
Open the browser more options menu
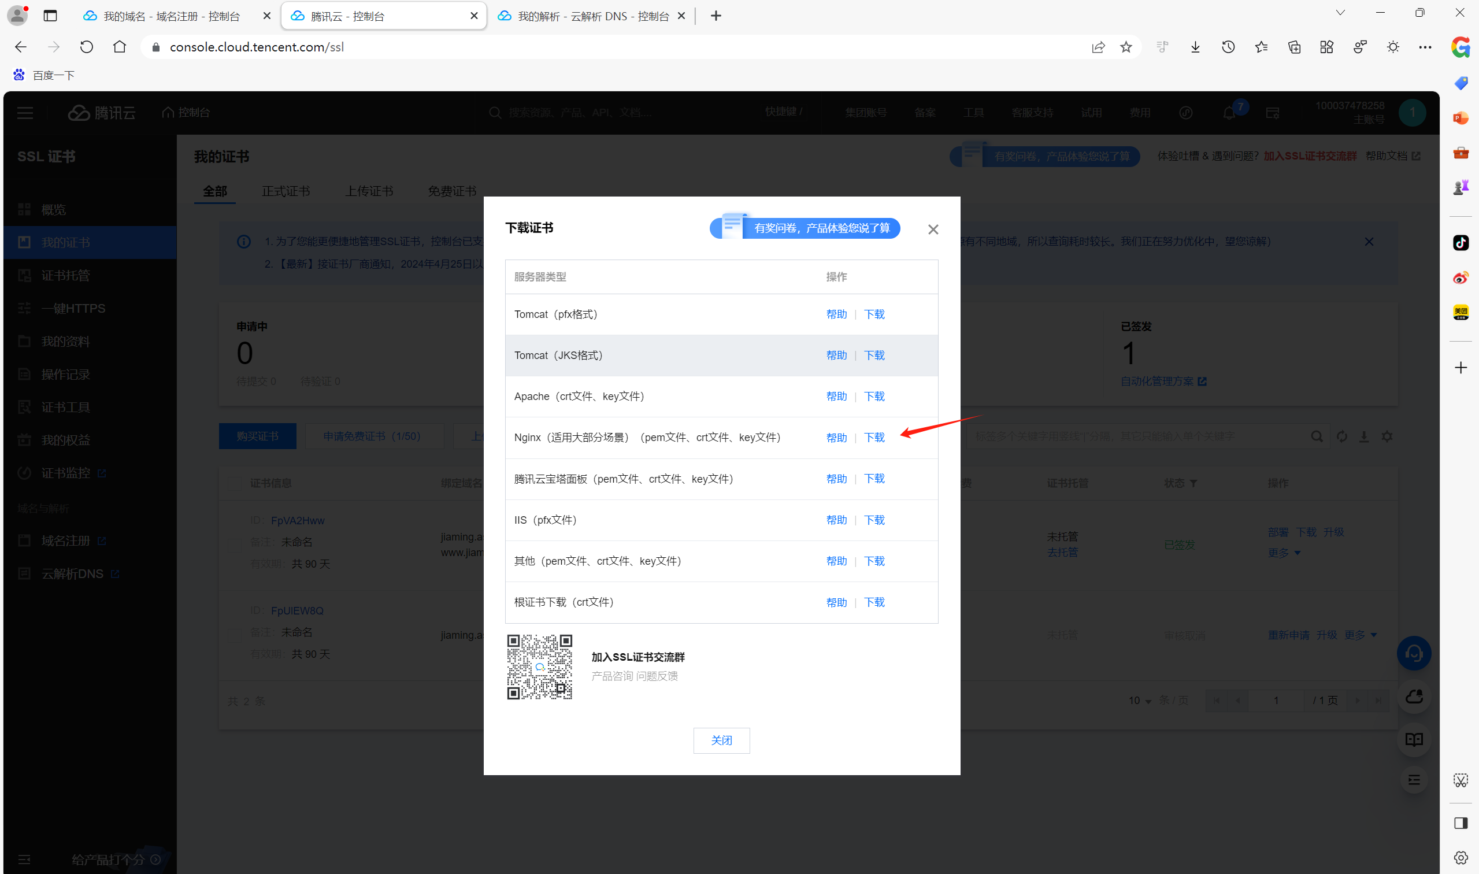tap(1425, 47)
